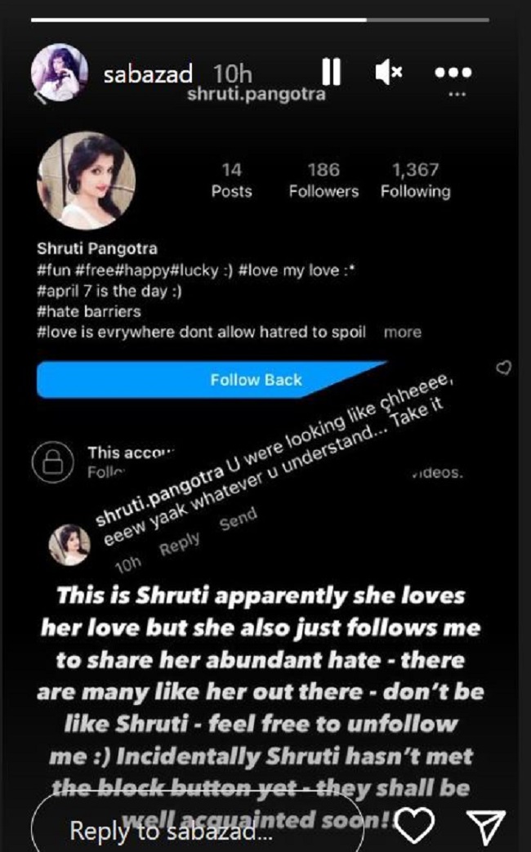This screenshot has width=531, height=852.
Task: View the 1,367 Following list
Action: (x=416, y=181)
